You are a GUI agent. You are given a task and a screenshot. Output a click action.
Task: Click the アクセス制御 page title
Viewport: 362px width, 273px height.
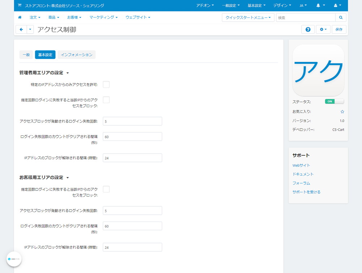pos(57,30)
